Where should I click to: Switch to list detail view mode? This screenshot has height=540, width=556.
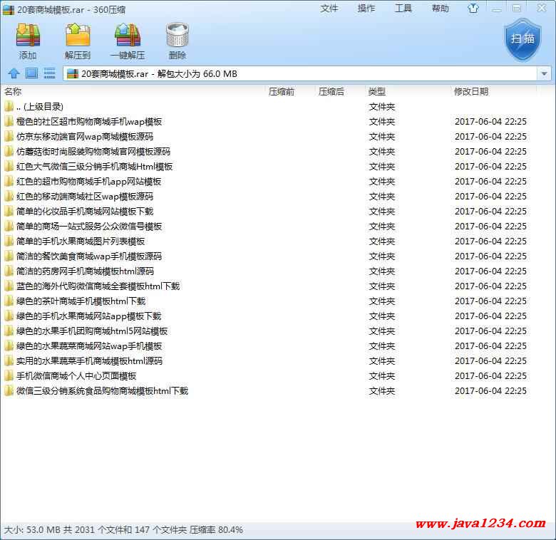(x=49, y=73)
